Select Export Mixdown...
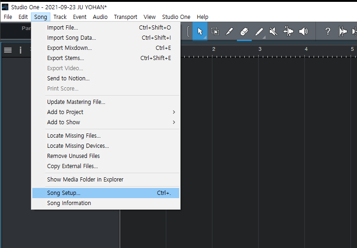 (106, 48)
